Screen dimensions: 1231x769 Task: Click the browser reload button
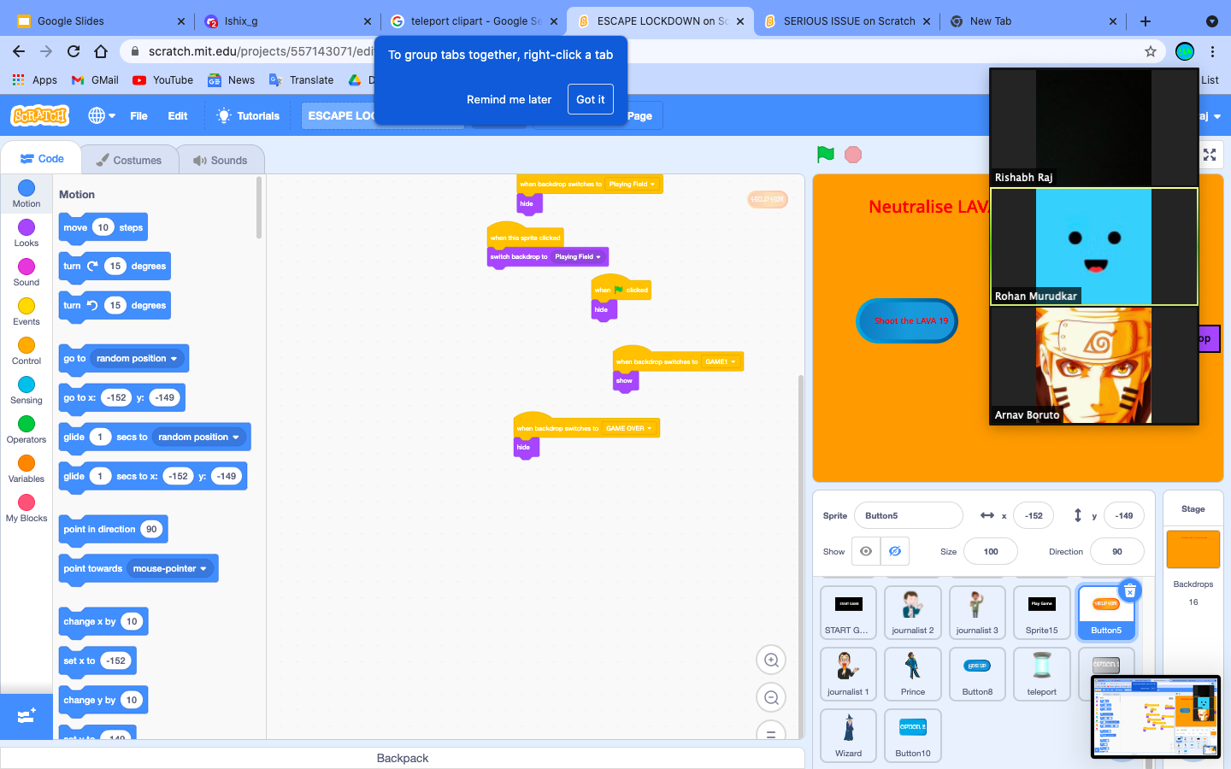[74, 51]
